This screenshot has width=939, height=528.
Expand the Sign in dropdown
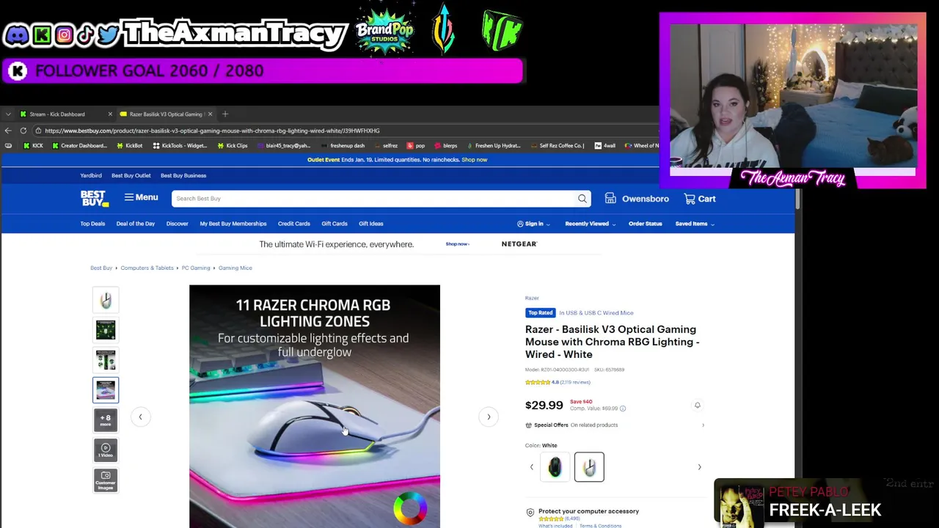[534, 224]
